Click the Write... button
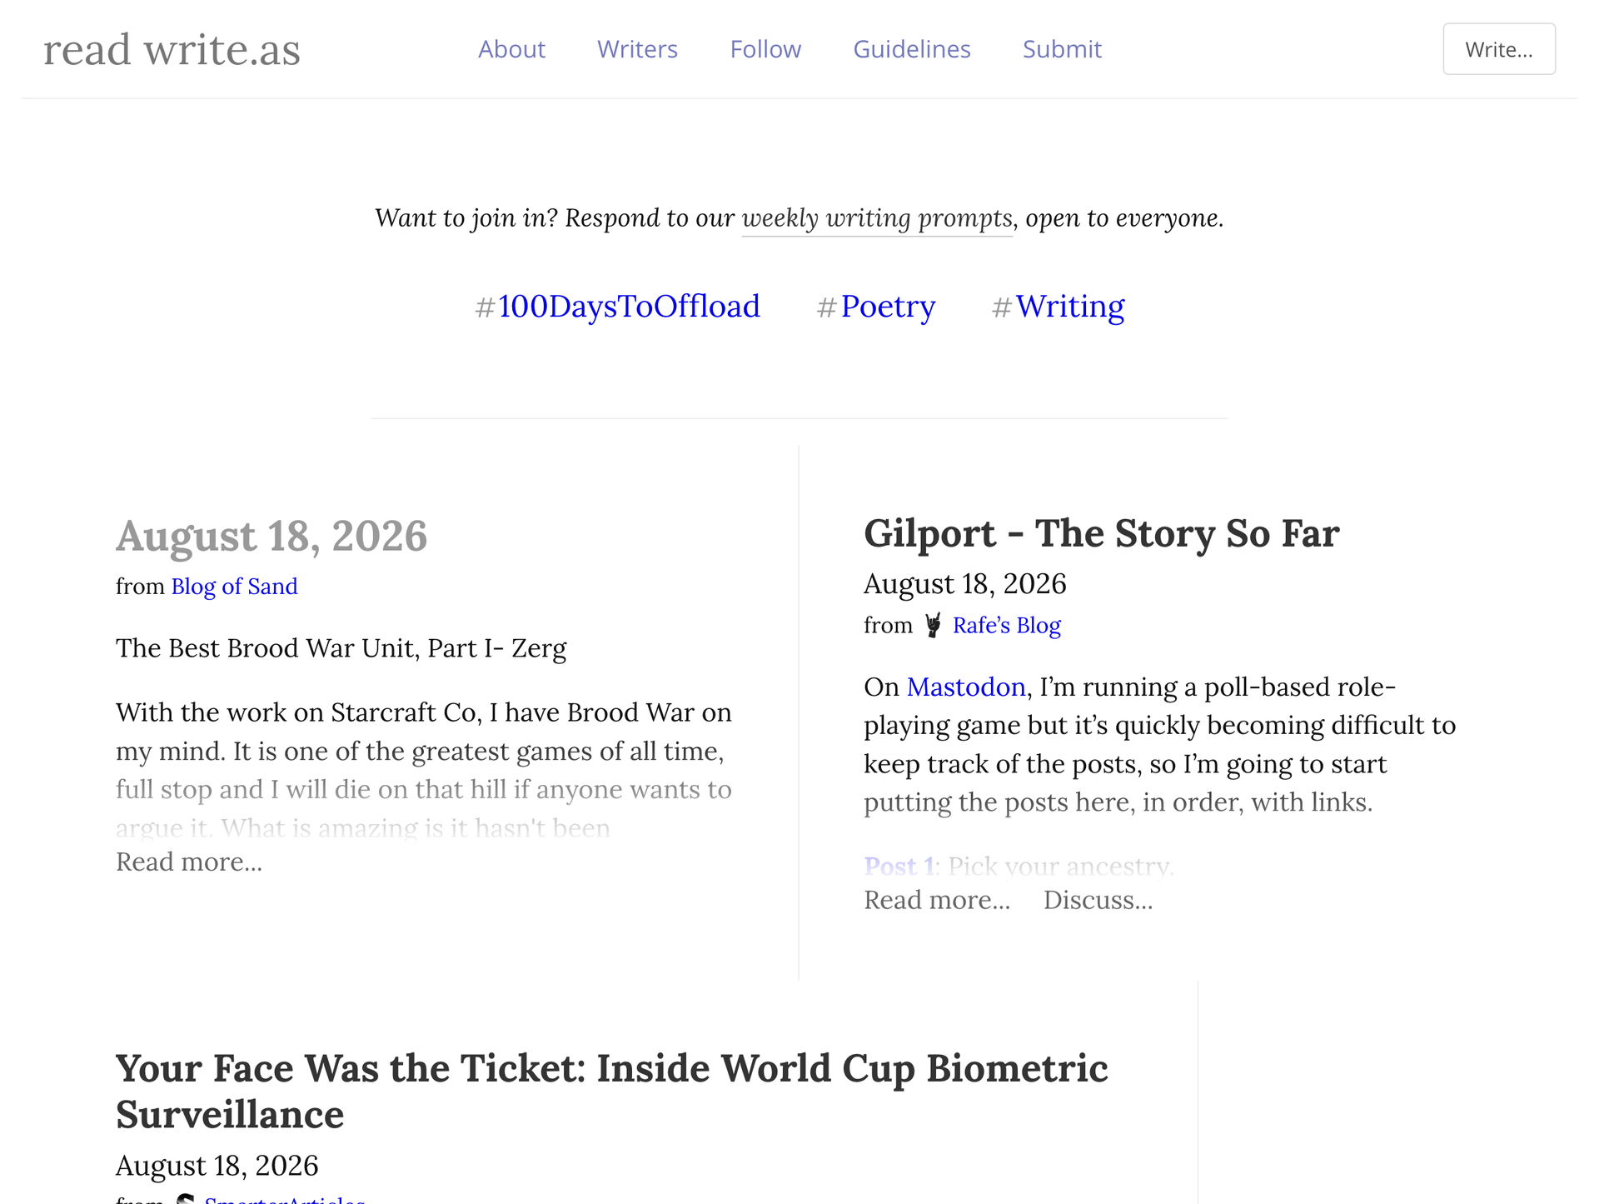The height and width of the screenshot is (1204, 1599). pos(1499,49)
